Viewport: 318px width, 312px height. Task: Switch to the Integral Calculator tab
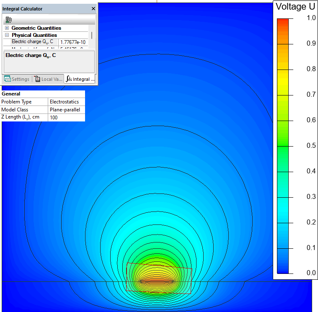80,79
